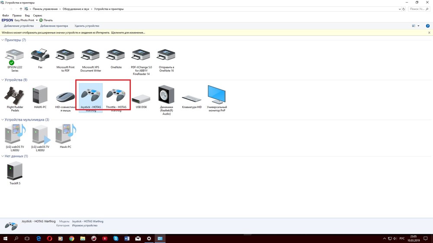This screenshot has width=433, height=243.
Task: Select Throttle - HOTAS Warthog device
Action: point(116,99)
